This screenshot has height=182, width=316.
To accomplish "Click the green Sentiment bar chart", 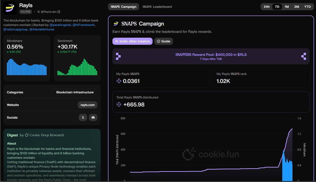I will [x=77, y=67].
